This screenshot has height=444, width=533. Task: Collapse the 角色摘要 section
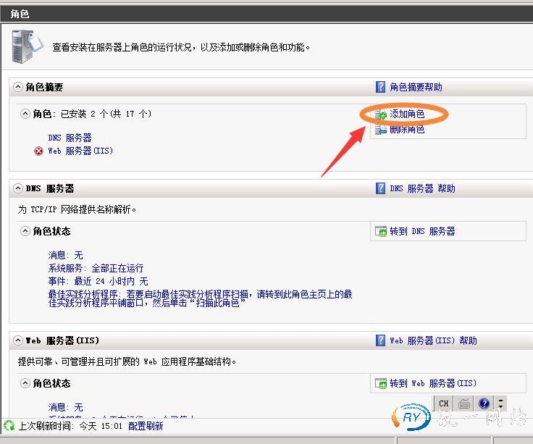pyautogui.click(x=18, y=87)
